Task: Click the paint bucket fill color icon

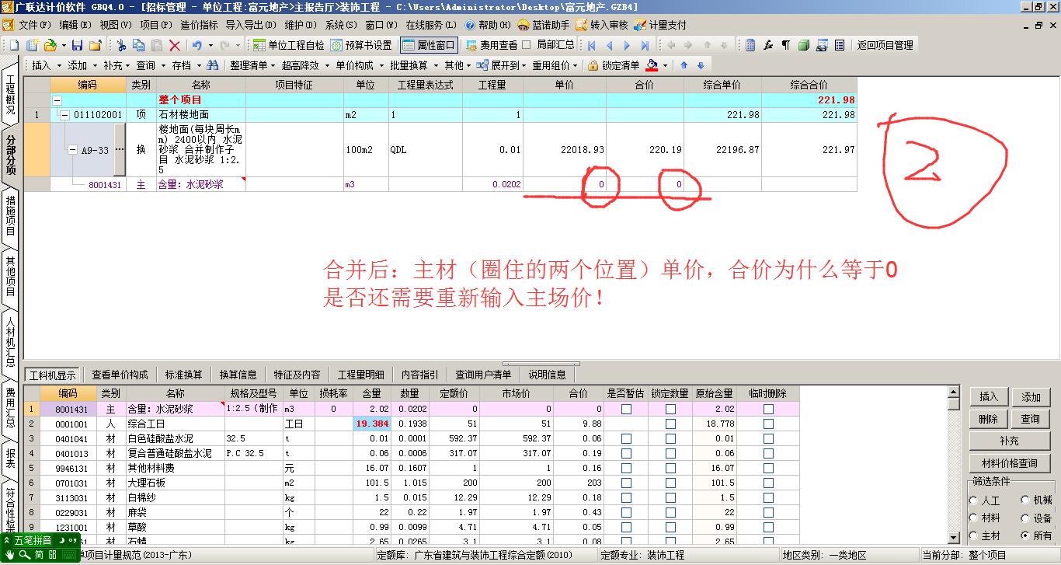Action: tap(652, 65)
